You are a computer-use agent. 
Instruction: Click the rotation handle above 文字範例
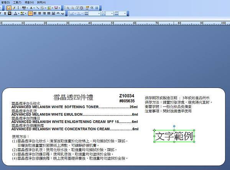[174, 126]
